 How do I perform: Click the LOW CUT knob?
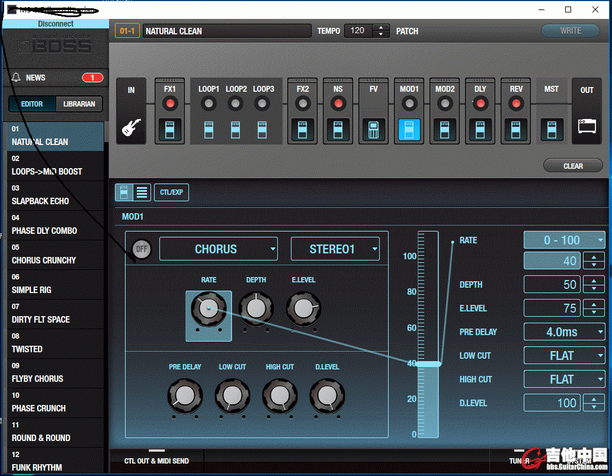[x=232, y=396]
